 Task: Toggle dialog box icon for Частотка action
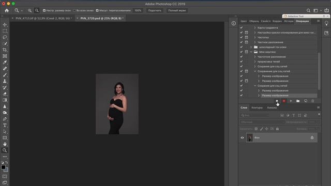click(246, 37)
